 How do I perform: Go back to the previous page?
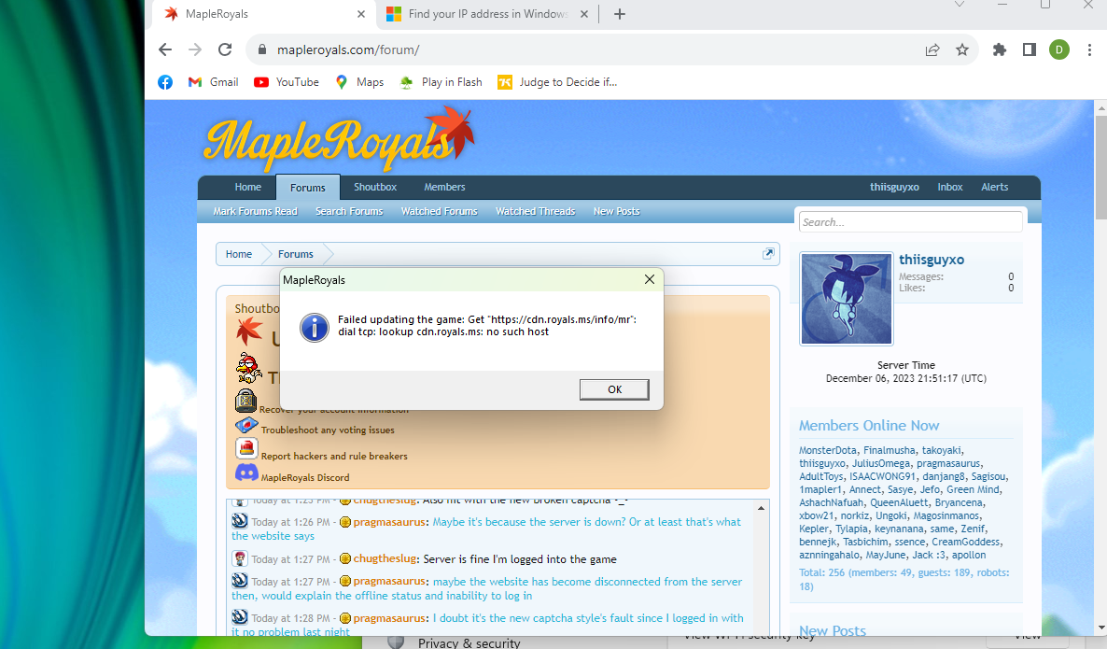(165, 49)
